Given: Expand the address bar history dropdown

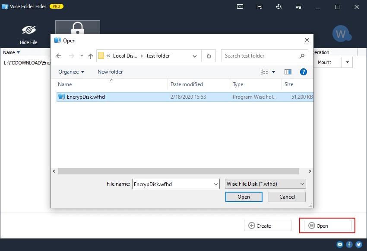Looking at the screenshot, I should coord(194,56).
